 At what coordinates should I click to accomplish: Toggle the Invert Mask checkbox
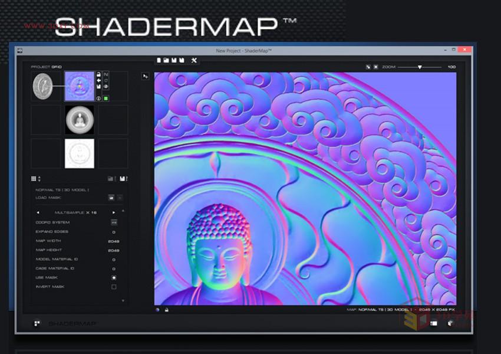114,287
